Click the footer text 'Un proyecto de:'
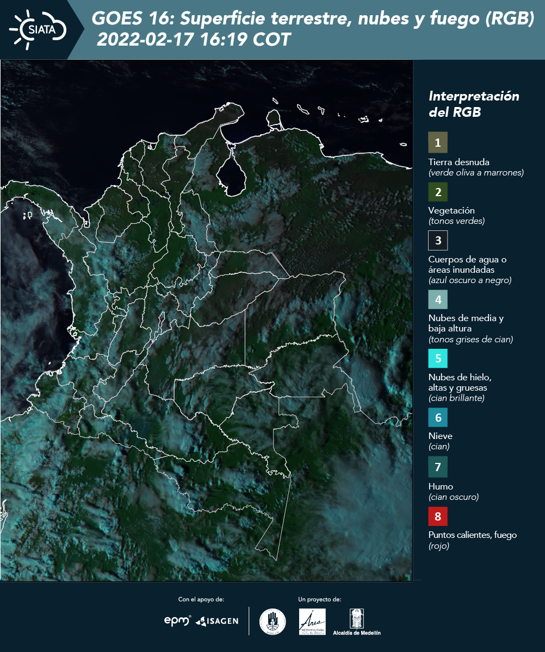Screen dimensions: 545x652 320,599
